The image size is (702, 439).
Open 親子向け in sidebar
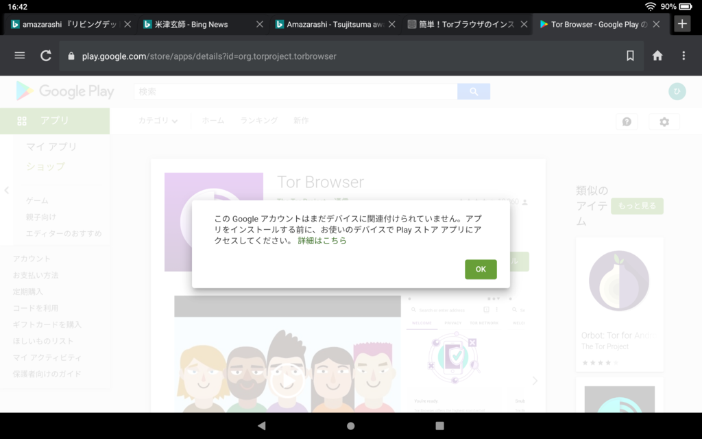coord(41,217)
